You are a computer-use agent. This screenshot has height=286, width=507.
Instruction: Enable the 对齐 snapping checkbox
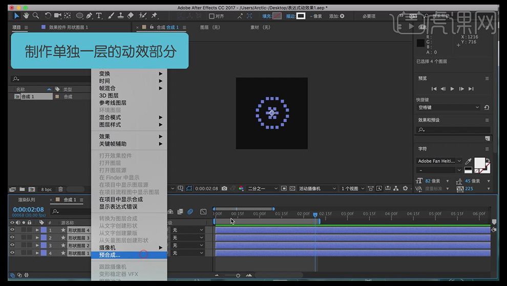pos(212,16)
